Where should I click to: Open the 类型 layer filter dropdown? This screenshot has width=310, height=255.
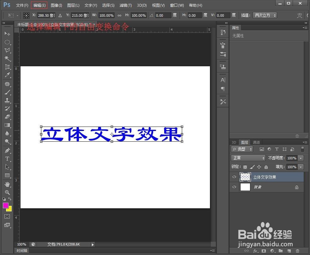(x=242, y=149)
